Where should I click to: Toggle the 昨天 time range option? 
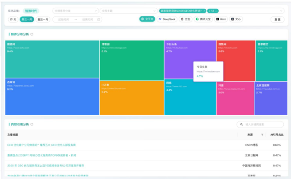point(13,19)
